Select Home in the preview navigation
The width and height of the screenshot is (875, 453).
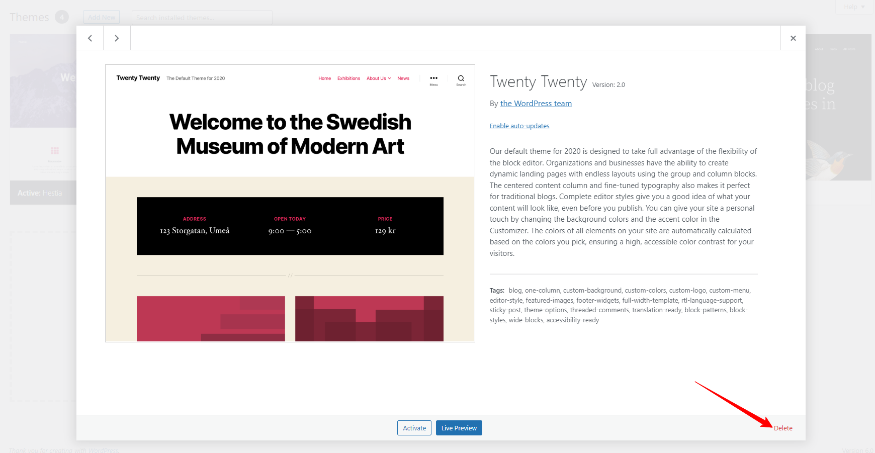[325, 78]
